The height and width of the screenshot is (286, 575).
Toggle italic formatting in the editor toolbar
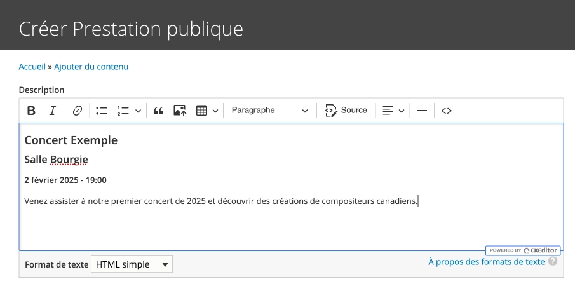[x=53, y=111]
